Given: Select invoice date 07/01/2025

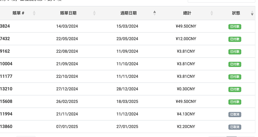Looking at the screenshot, I should tap(67, 127).
